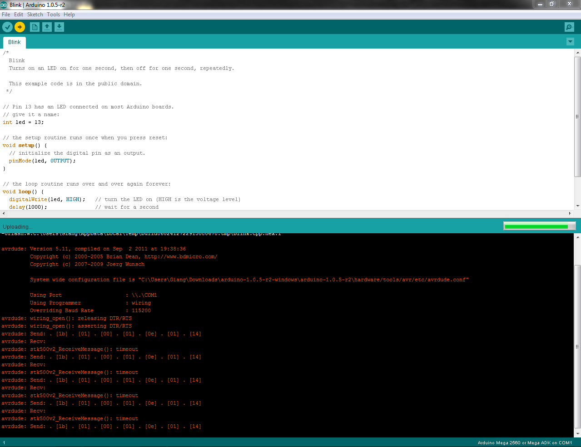
Task: Click the Arduino logo in the title bar
Action: click(4, 5)
